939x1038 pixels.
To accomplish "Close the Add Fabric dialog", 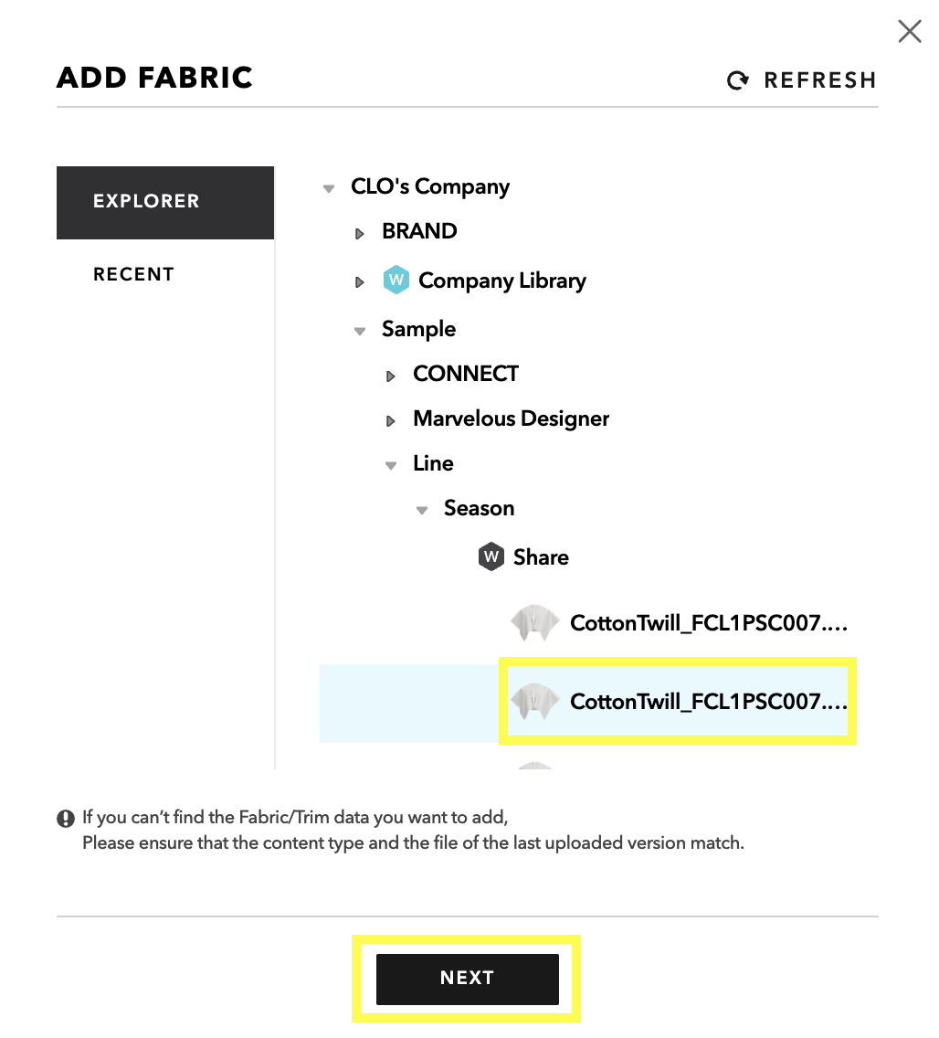I will [910, 31].
